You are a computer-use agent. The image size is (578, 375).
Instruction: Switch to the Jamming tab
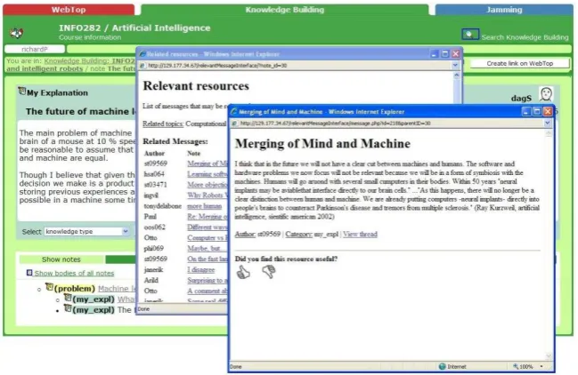coord(504,10)
